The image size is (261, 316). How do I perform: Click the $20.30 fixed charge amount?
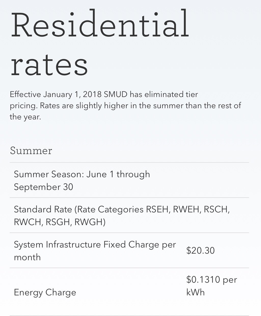point(200,251)
